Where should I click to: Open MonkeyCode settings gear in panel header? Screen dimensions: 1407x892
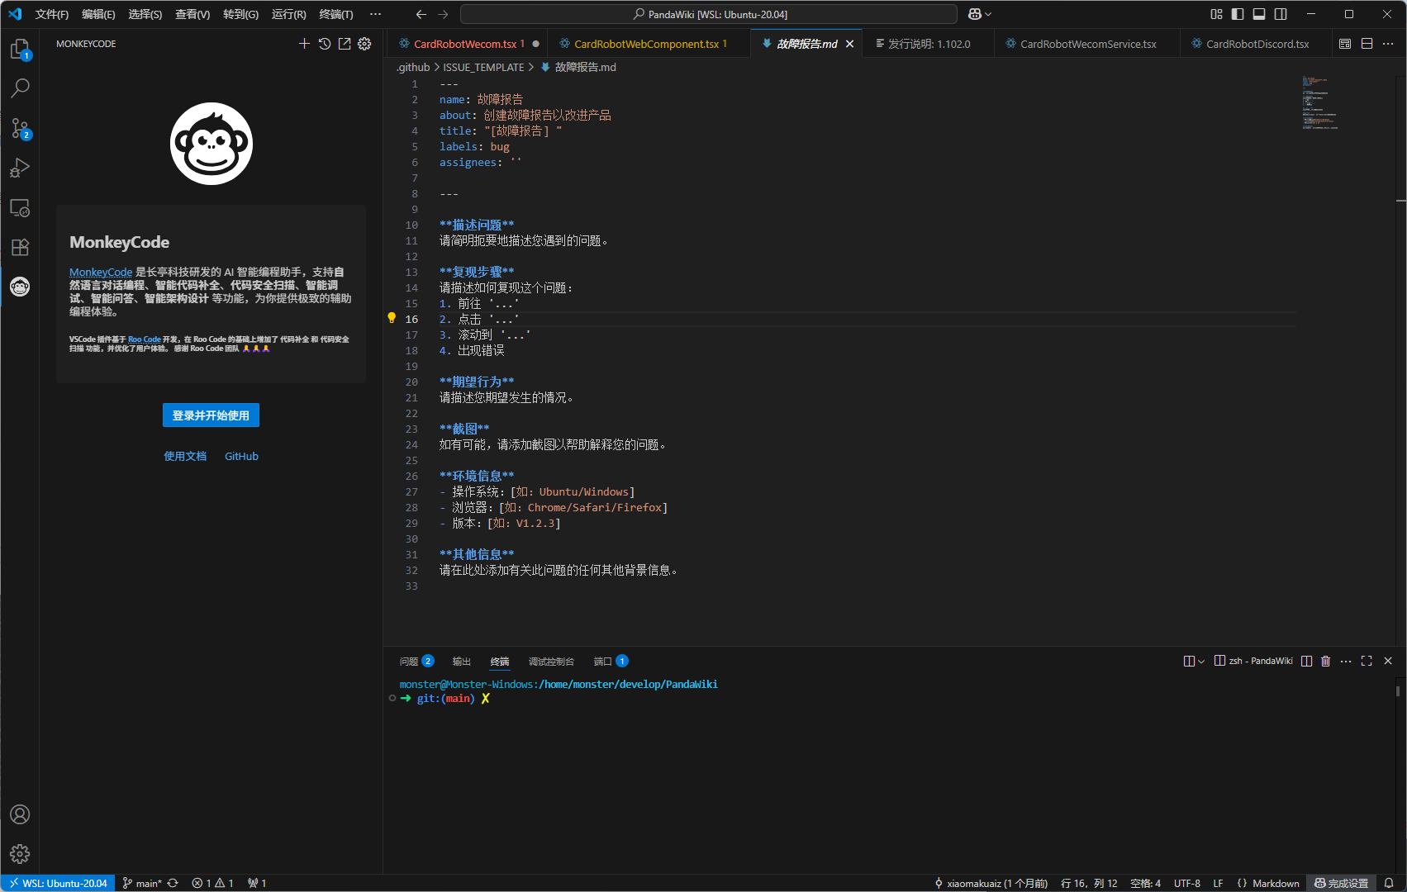pos(364,44)
